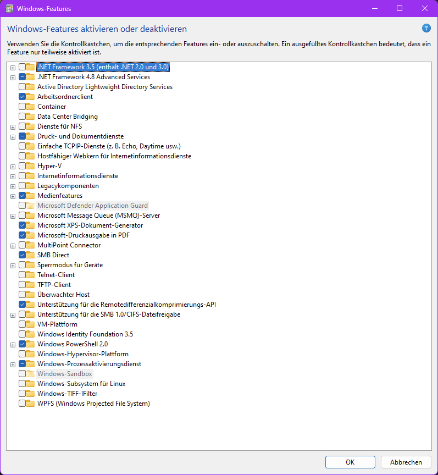Select Windows Identity Foundation 3.5 entry
438x475 pixels.
click(x=85, y=334)
